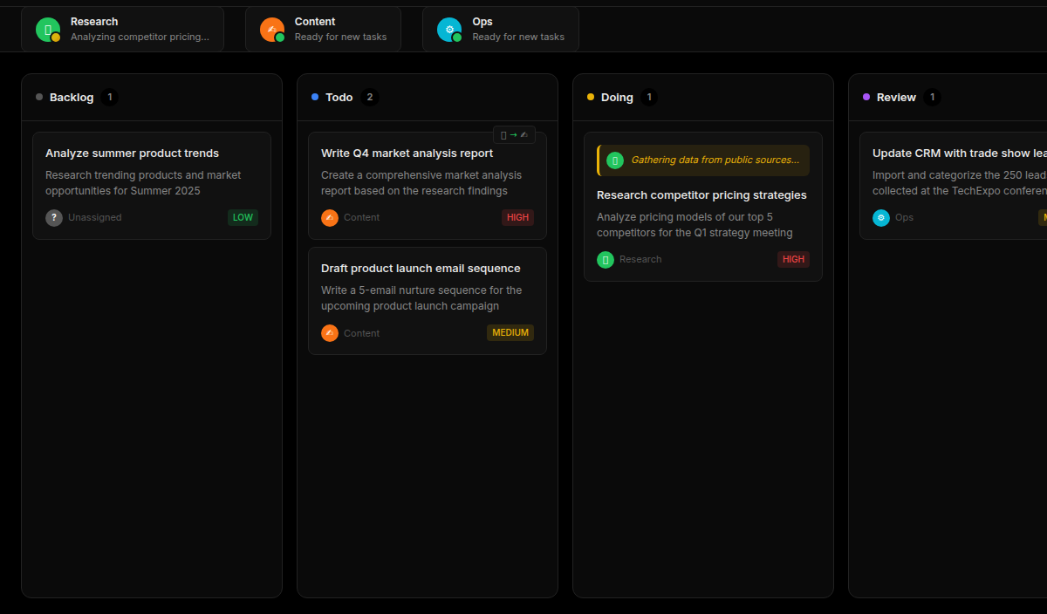
Task: Click the MEDIUM badge on the email sequence card
Action: [x=510, y=332]
